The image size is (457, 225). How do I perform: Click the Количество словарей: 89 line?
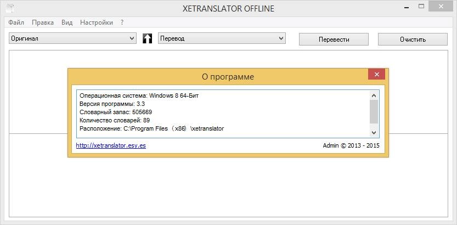point(115,120)
